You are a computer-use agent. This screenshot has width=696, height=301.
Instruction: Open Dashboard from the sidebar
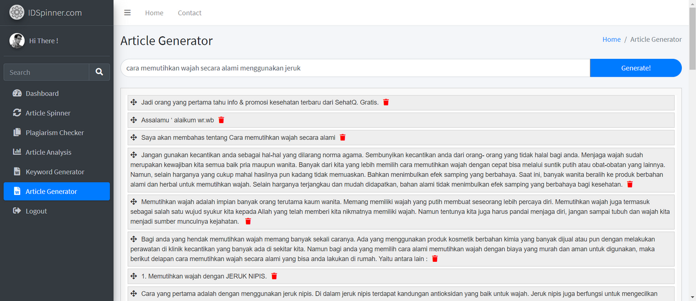tap(57, 93)
